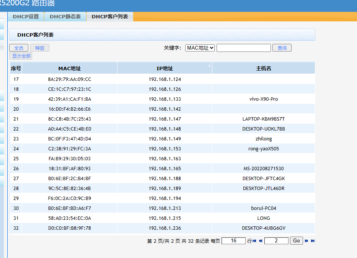357x258 pixels.
Task: Click sort indicator in IP地址 column header
Action: tap(209, 66)
